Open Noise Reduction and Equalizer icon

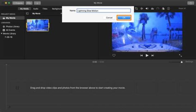click(x=152, y=8)
